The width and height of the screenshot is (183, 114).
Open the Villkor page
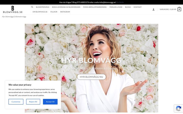pos(54,12)
